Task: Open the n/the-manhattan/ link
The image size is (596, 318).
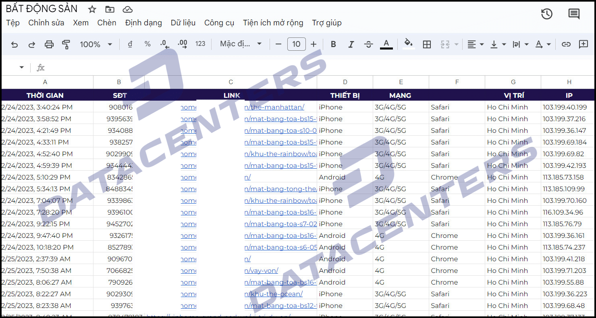Action: coord(274,107)
